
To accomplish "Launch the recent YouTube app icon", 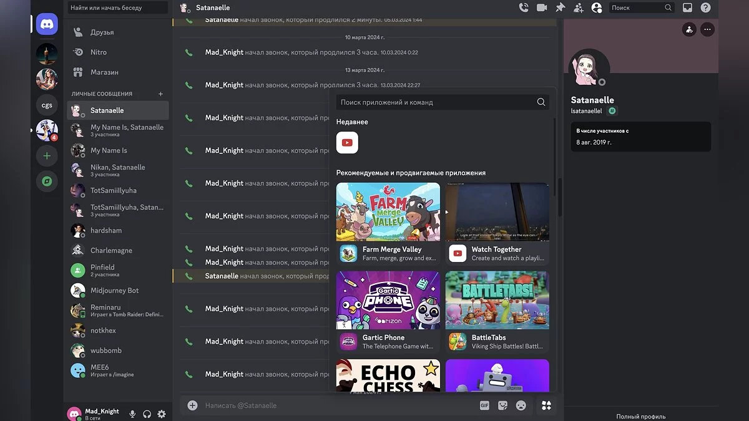I will [347, 142].
